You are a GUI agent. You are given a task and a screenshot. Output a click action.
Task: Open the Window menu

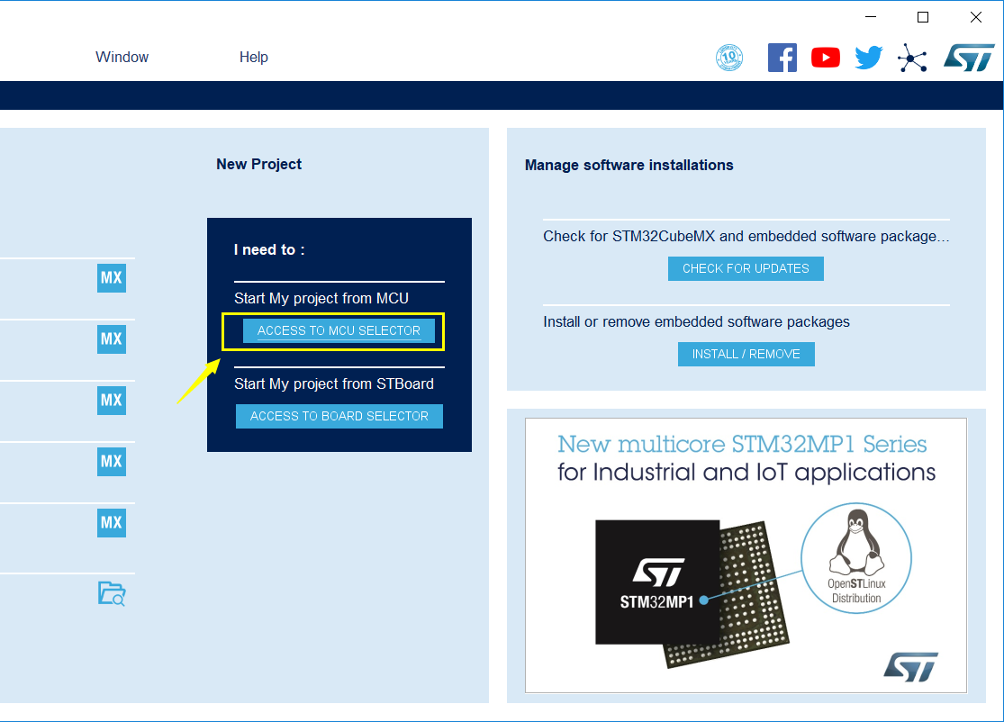coord(122,57)
